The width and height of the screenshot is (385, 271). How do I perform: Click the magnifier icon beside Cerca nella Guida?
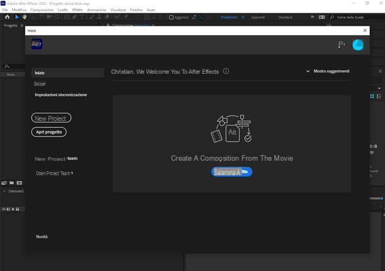332,17
